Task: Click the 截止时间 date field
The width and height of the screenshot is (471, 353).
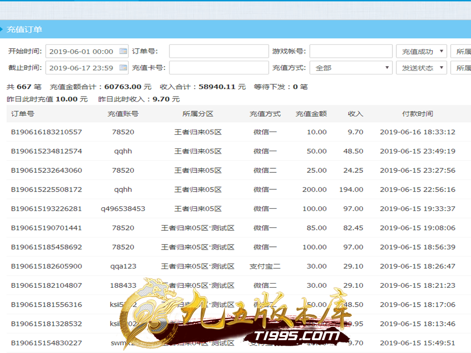Action: click(x=87, y=68)
